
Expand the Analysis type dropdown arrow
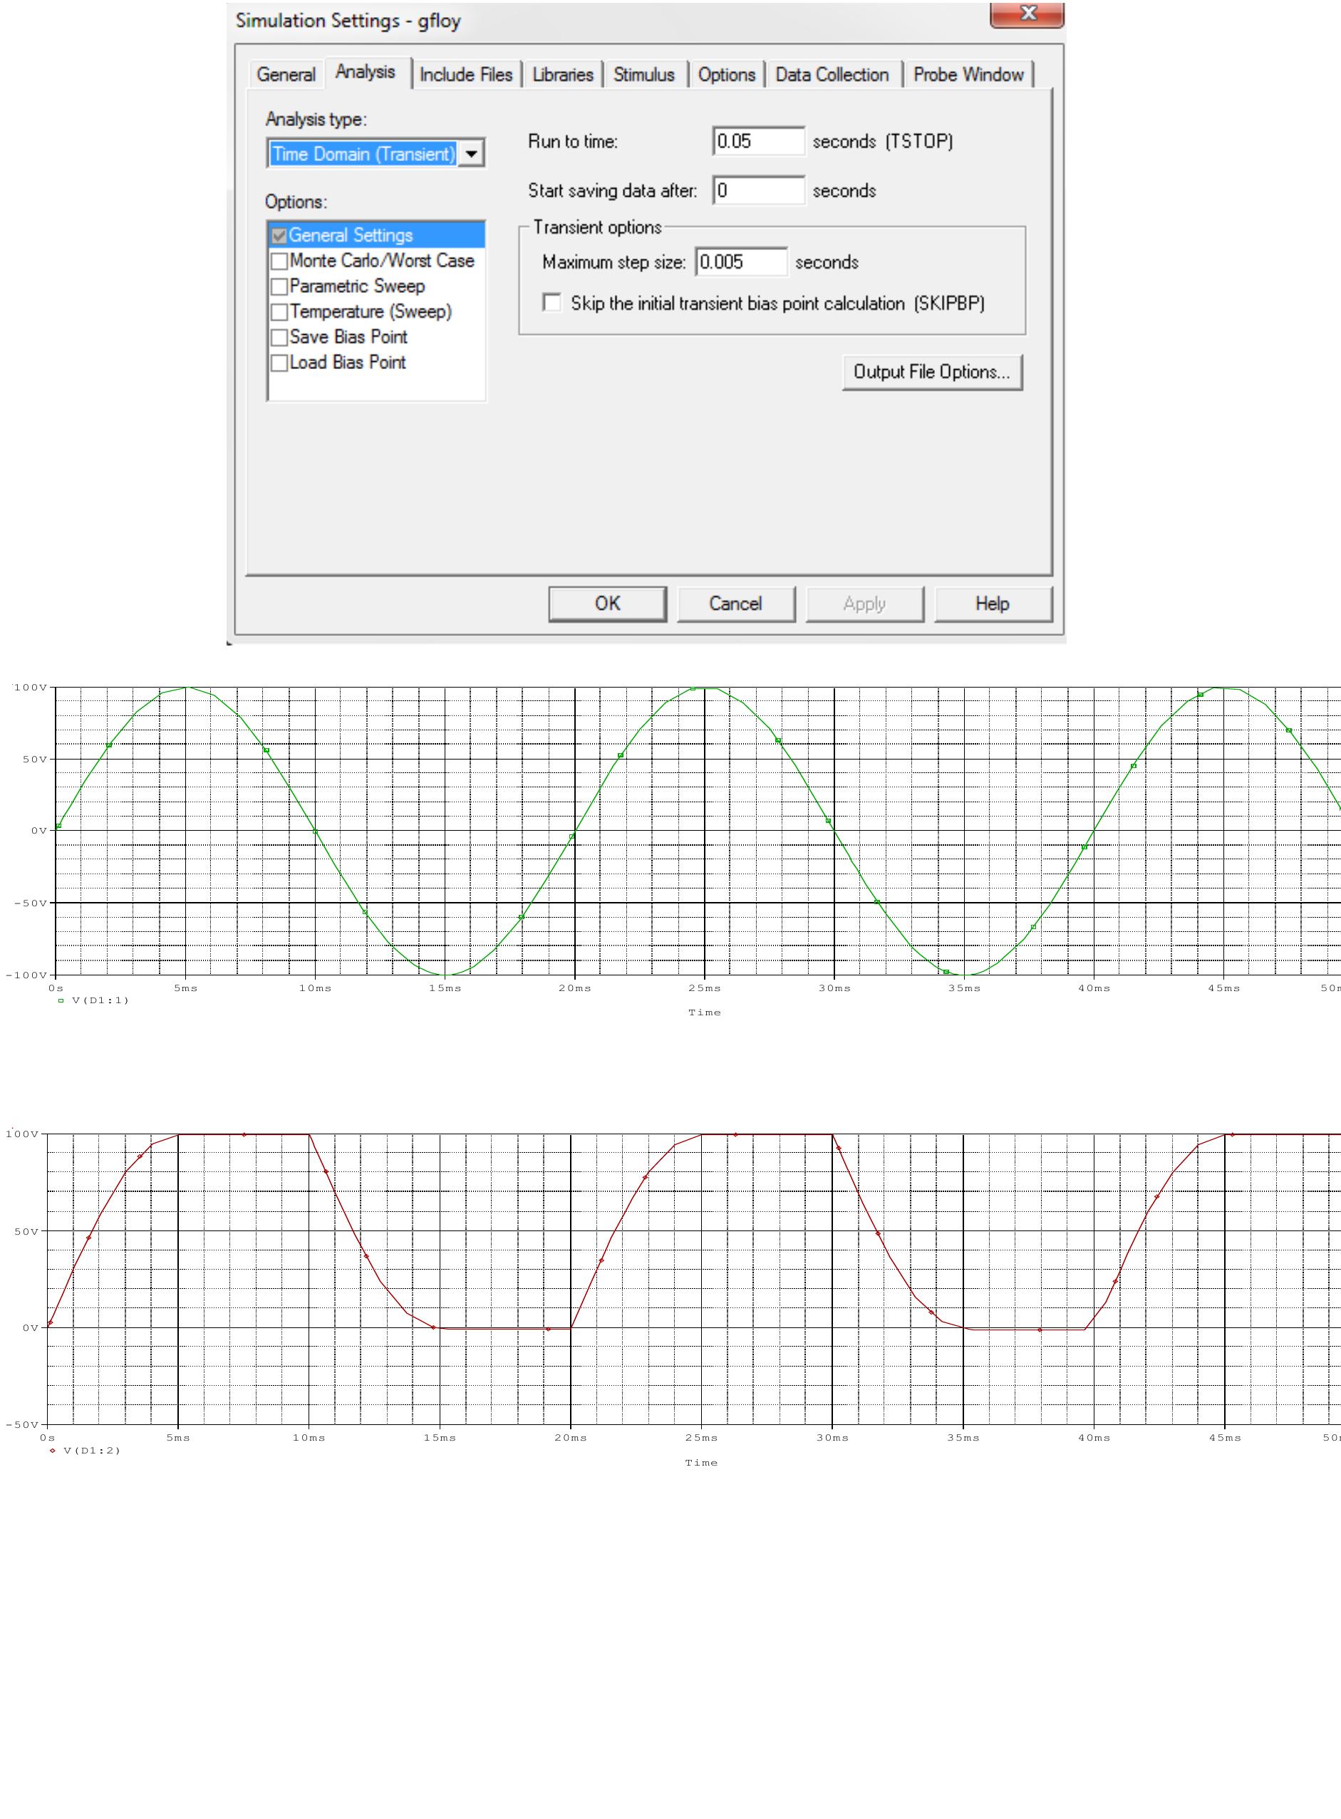coord(471,153)
